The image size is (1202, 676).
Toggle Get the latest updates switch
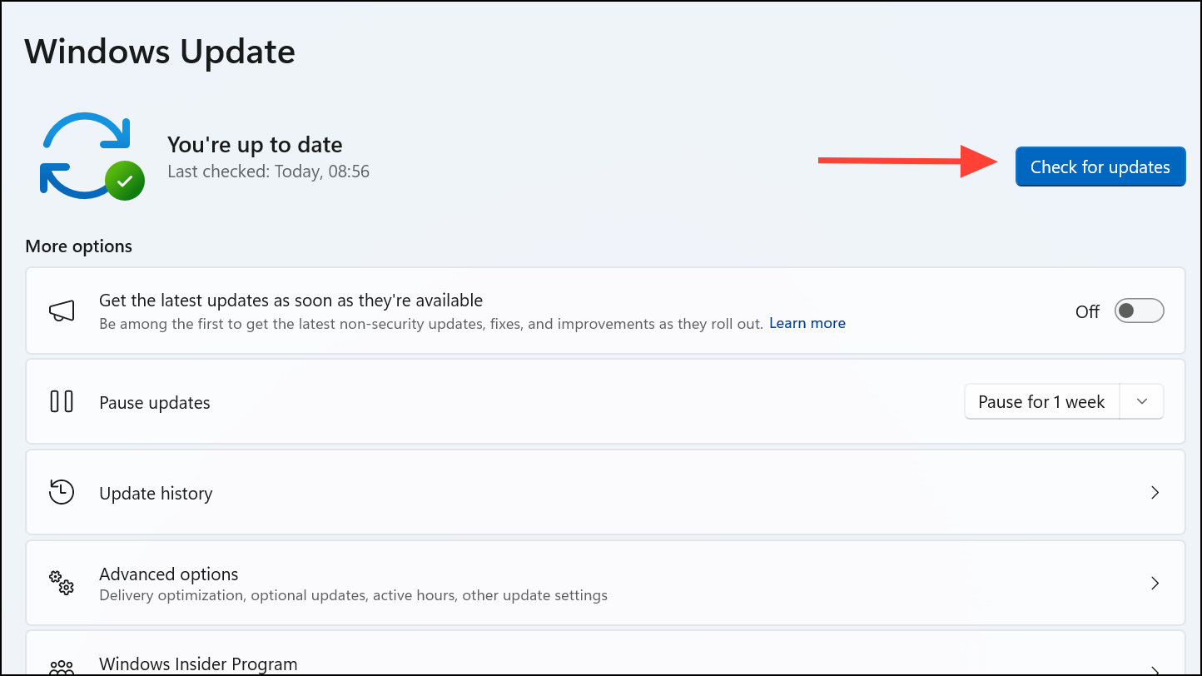(1139, 311)
